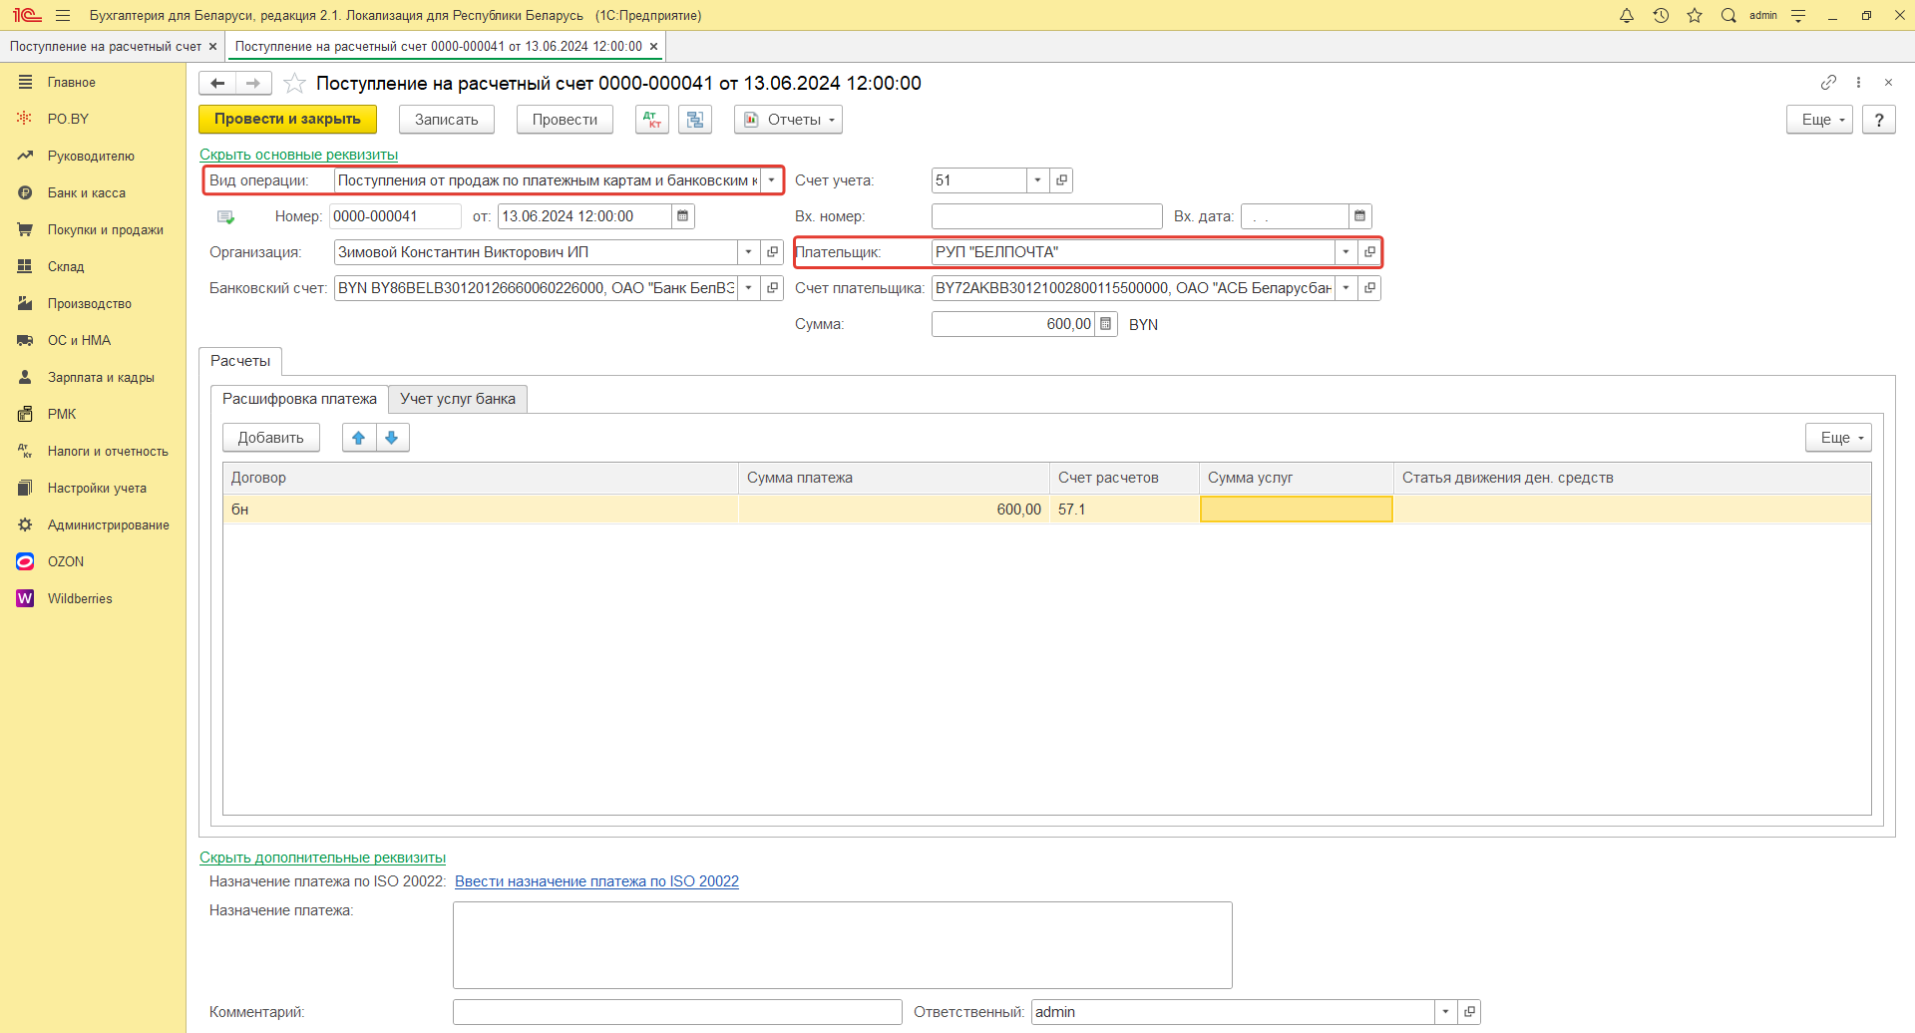Open service settings icon next to admin
The image size is (1915, 1033).
(1798, 15)
